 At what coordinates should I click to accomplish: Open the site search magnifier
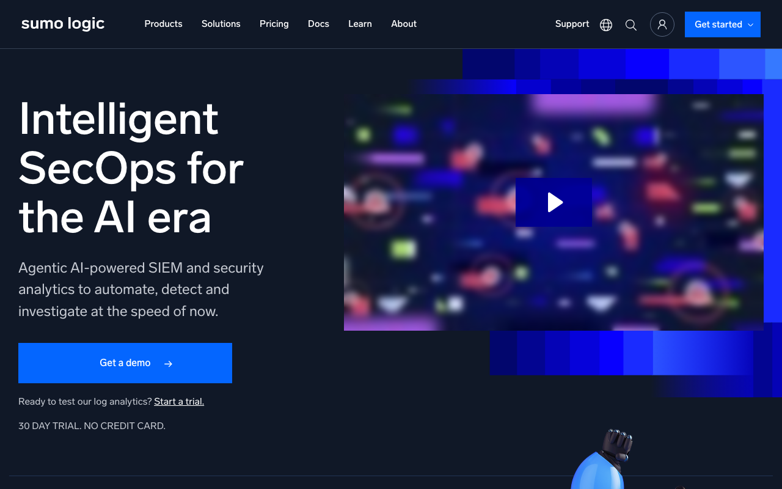[631, 24]
